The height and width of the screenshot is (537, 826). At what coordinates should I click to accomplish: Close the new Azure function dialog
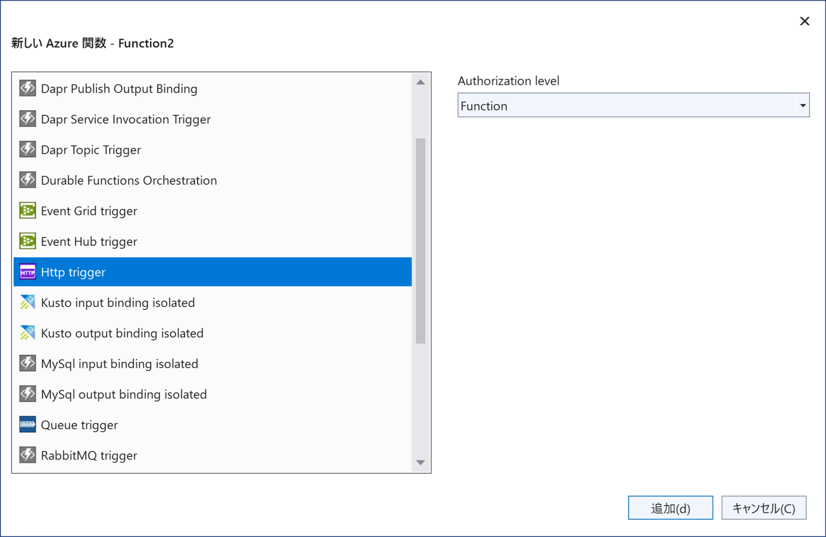coord(804,21)
